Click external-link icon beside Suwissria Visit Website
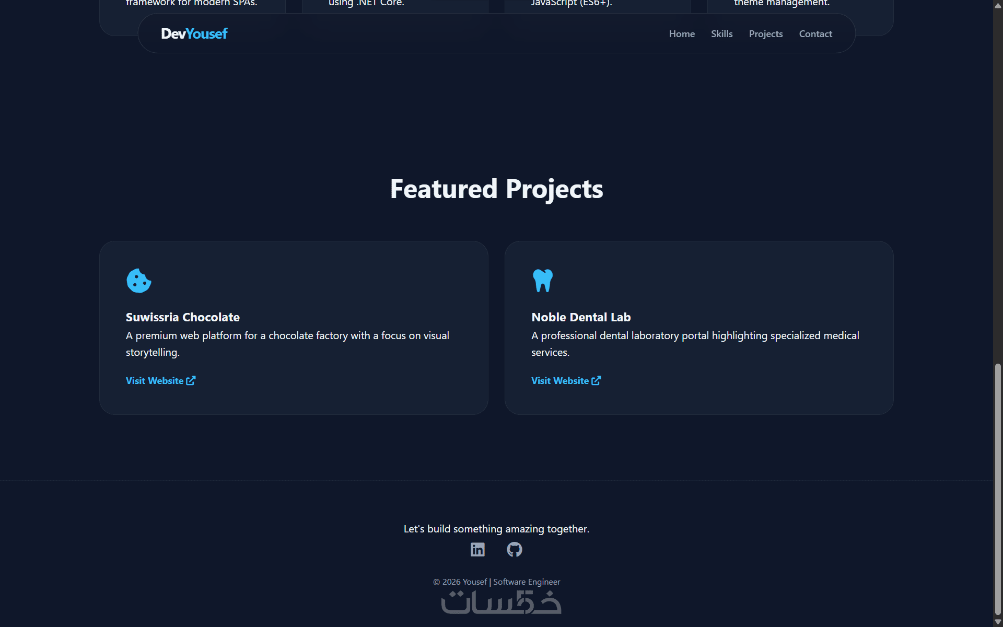 (191, 381)
